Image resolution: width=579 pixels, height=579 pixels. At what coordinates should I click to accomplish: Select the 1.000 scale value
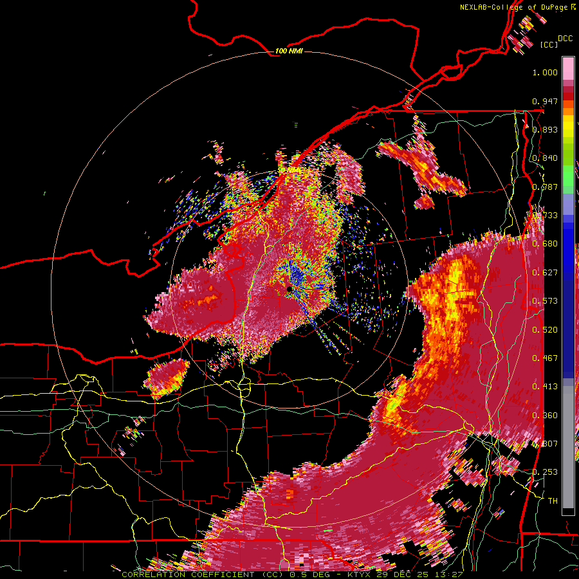point(545,72)
